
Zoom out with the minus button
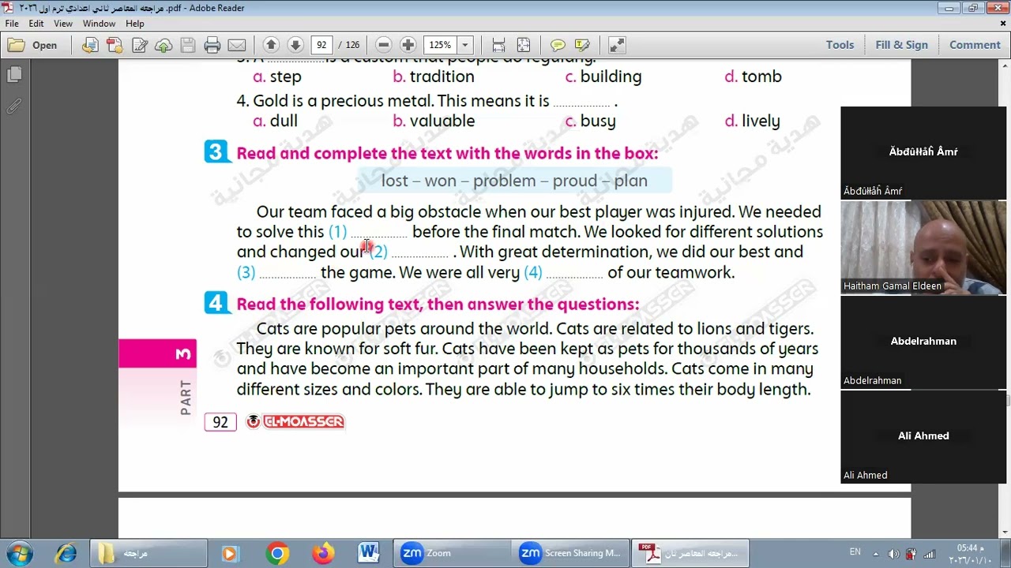384,45
